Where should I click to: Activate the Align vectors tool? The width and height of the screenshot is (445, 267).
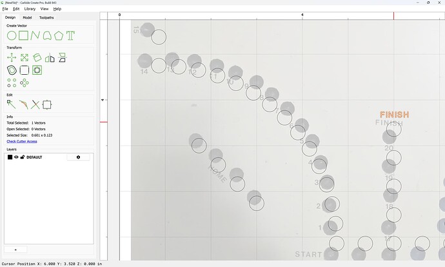62,57
